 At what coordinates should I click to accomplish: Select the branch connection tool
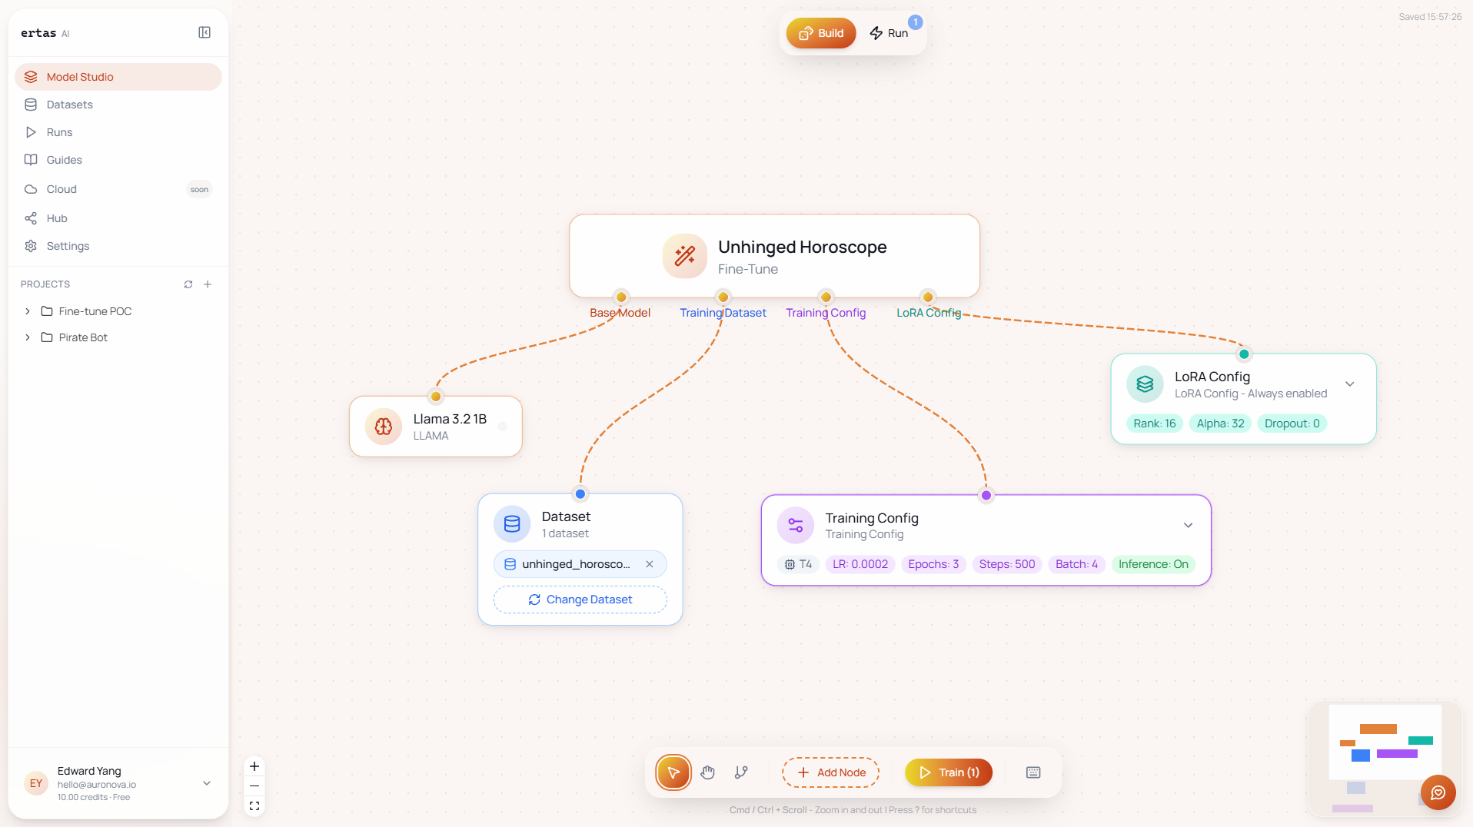(741, 772)
